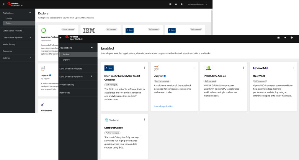Viewport: 299px width, 160px height.
Task: Expand Settings in back Explore window sidebar
Action: (30, 58)
